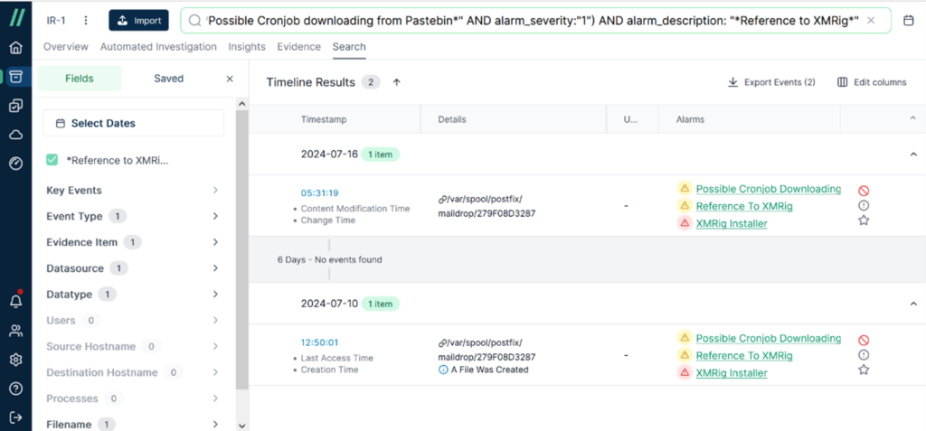
Task: Open the copy/stack sidebar icon
Action: click(16, 106)
